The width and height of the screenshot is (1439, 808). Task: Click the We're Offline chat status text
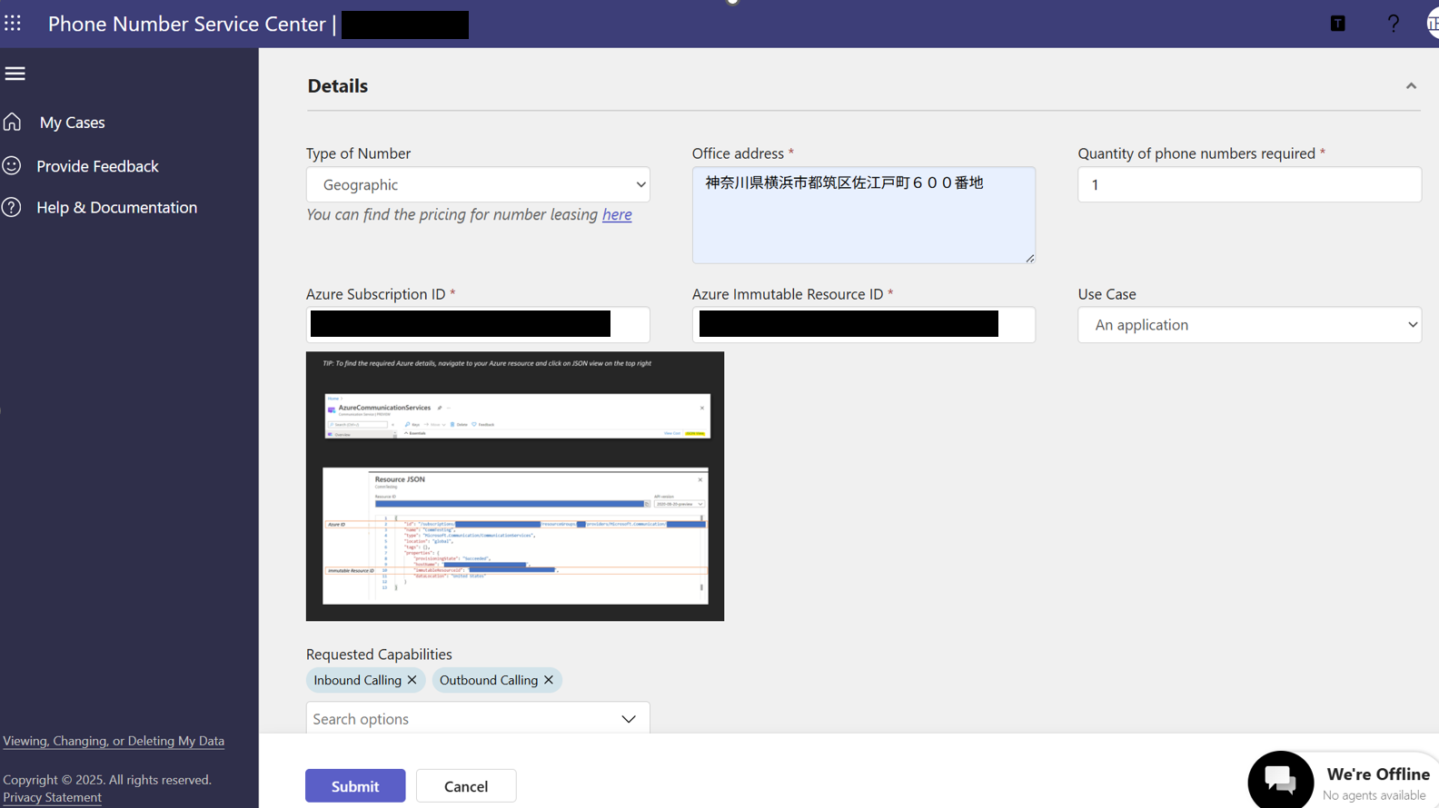coord(1378,774)
